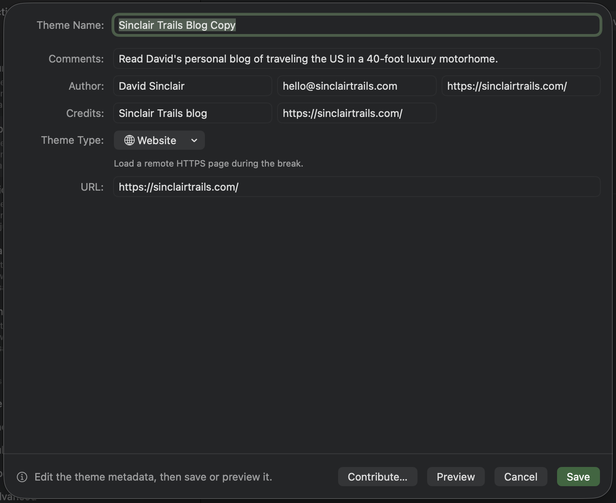This screenshot has height=503, width=616.
Task: Click the "Author:" label
Action: pyautogui.click(x=86, y=86)
